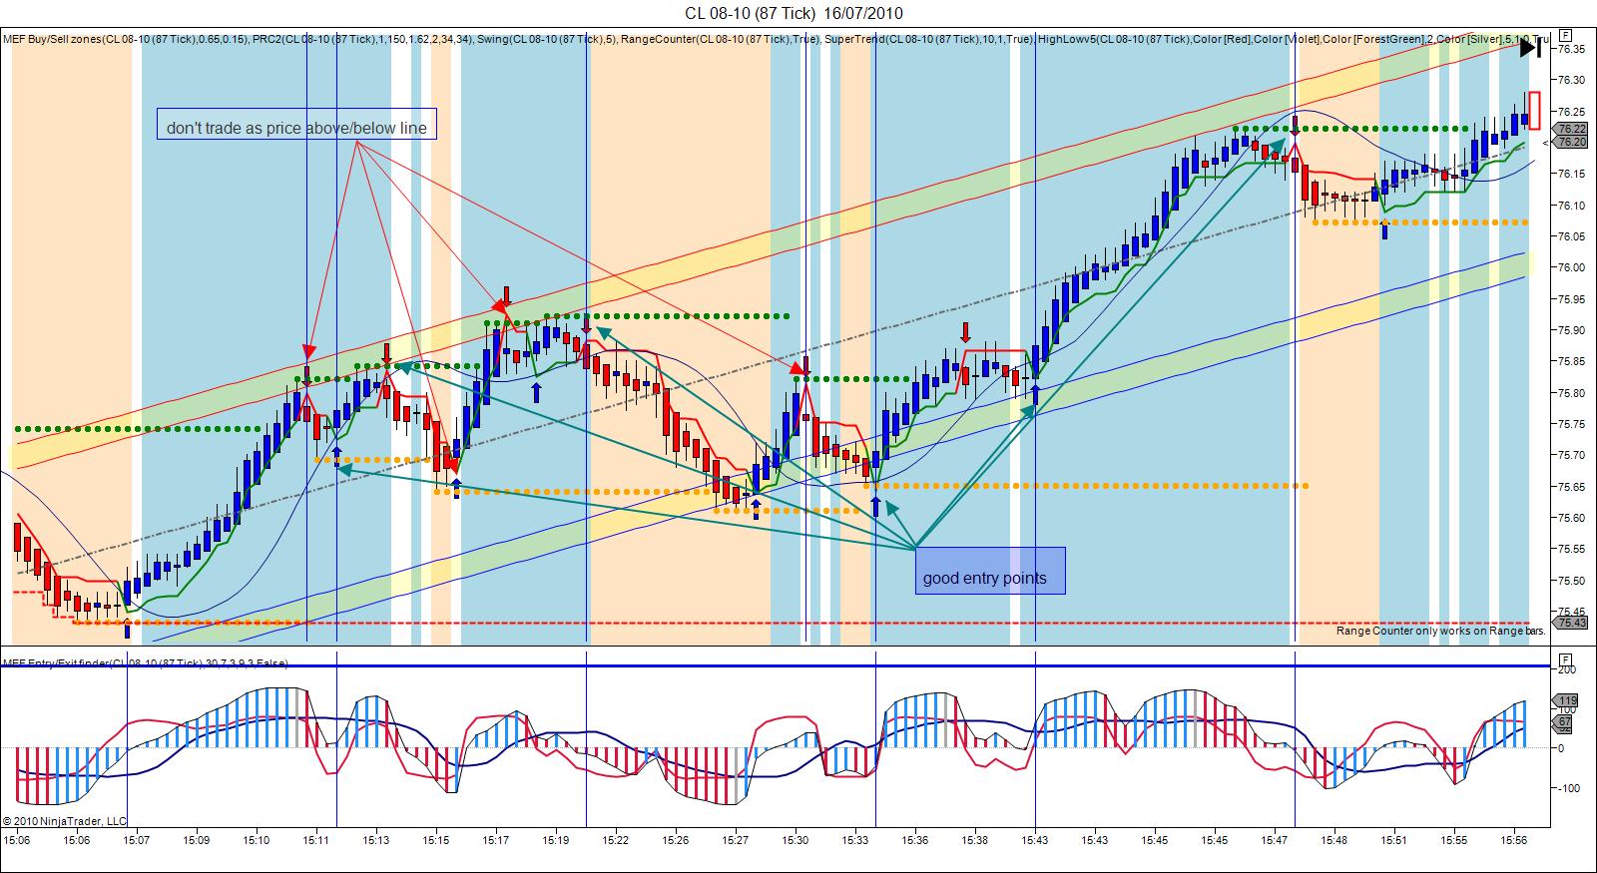Click the 0 level on the indicator axis
This screenshot has width=1597, height=873.
click(1561, 748)
